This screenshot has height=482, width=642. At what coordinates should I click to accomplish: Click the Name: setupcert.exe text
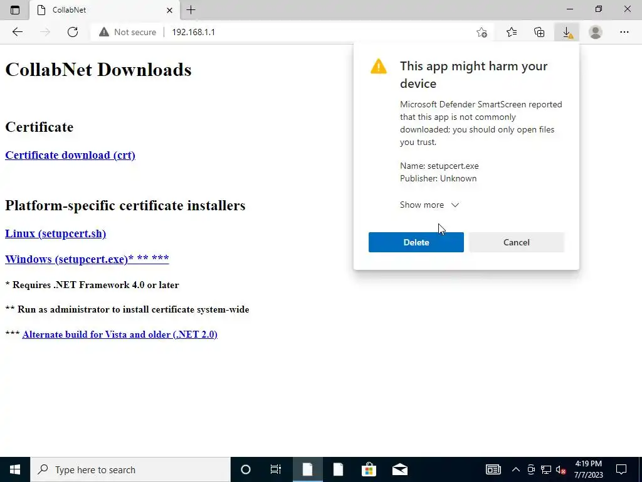[x=439, y=166]
